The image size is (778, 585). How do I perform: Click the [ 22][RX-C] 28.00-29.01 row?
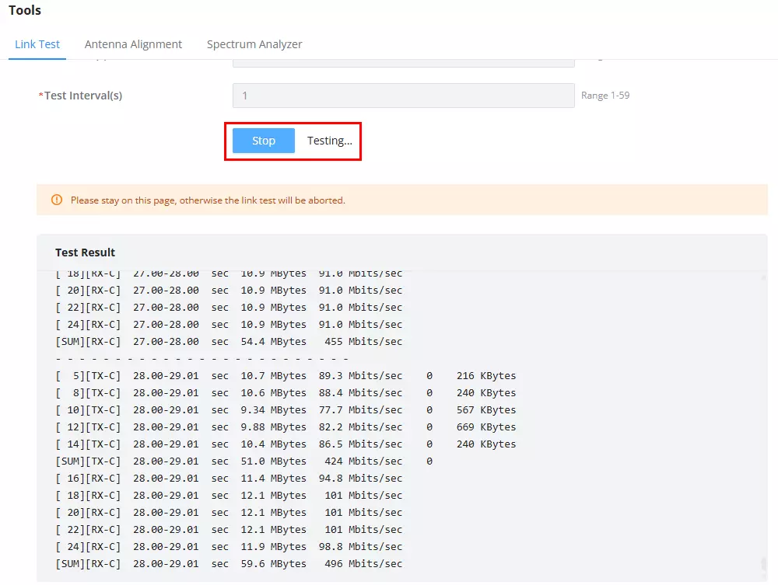[x=229, y=530]
